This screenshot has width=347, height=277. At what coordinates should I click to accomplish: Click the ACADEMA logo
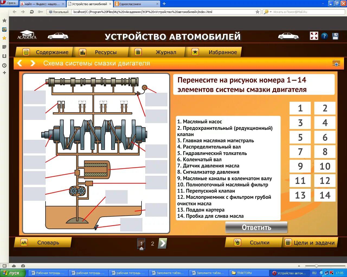pos(27,35)
